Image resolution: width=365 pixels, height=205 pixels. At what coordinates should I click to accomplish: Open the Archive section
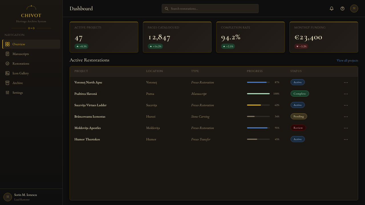tap(31, 83)
